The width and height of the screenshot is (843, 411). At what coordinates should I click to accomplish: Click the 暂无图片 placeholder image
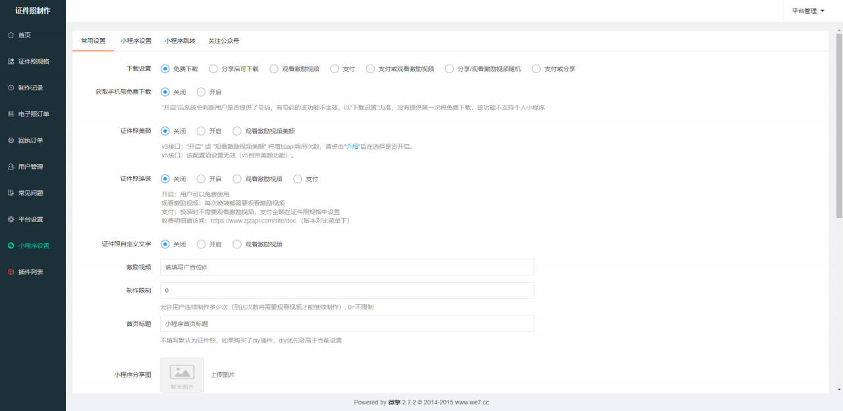click(182, 375)
